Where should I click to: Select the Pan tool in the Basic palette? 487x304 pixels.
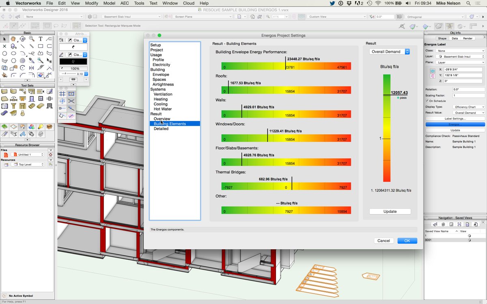[x=13, y=39]
